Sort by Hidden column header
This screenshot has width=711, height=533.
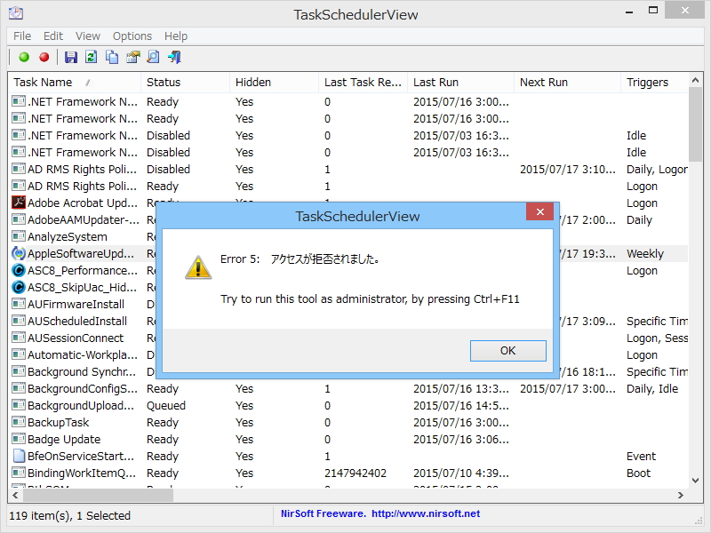(x=275, y=82)
